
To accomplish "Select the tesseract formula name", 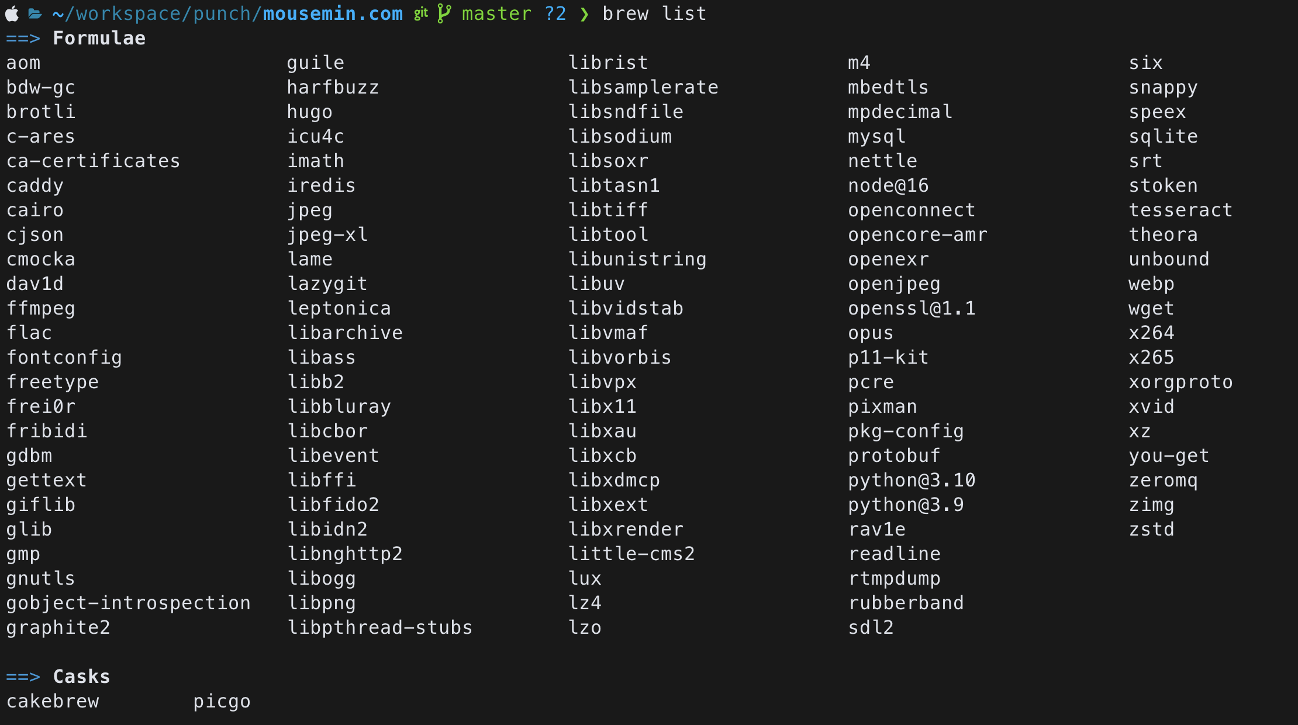I will tap(1180, 210).
